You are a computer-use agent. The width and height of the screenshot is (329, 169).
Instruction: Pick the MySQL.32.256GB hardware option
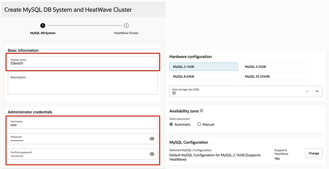275,76
